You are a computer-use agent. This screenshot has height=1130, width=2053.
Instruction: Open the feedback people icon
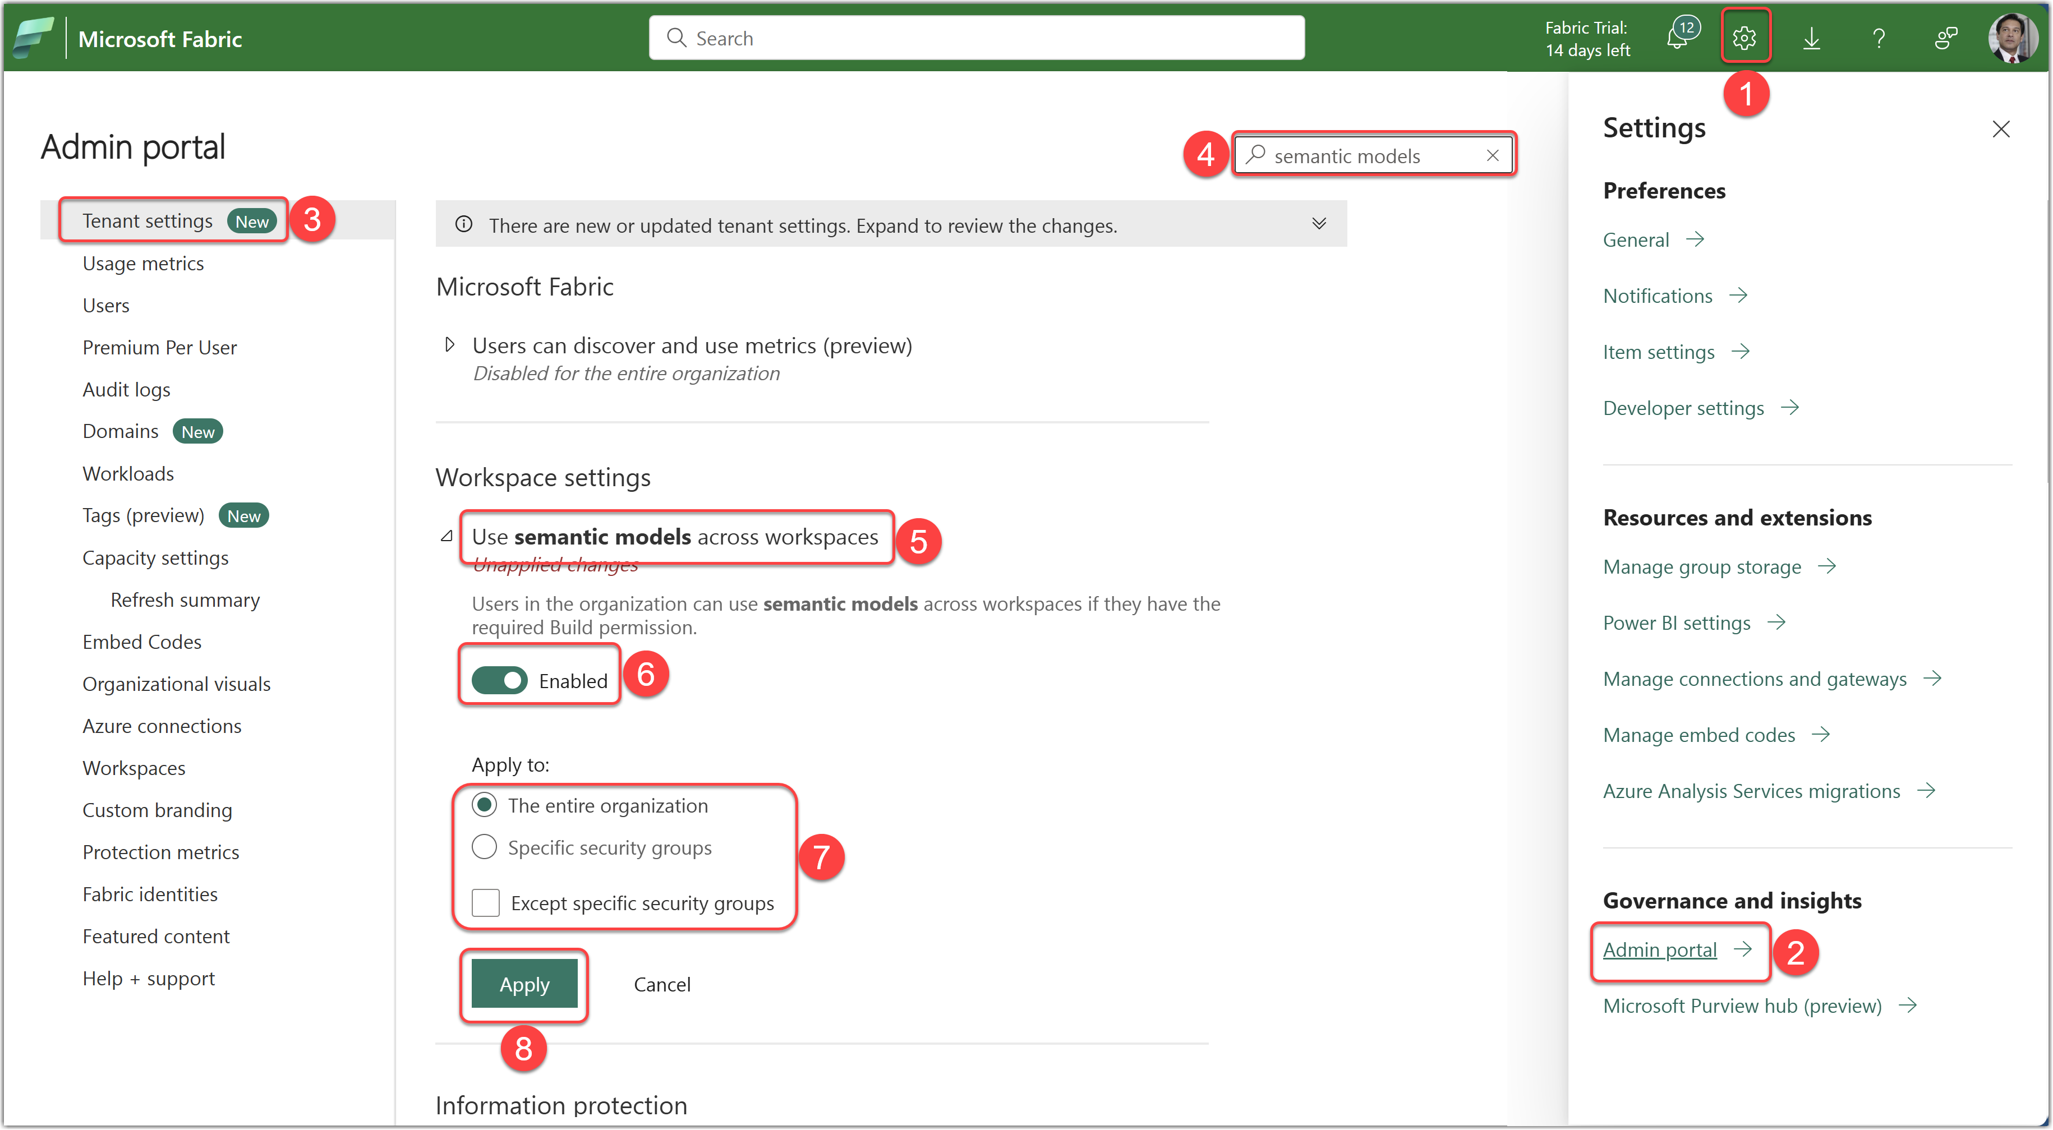tap(1945, 38)
